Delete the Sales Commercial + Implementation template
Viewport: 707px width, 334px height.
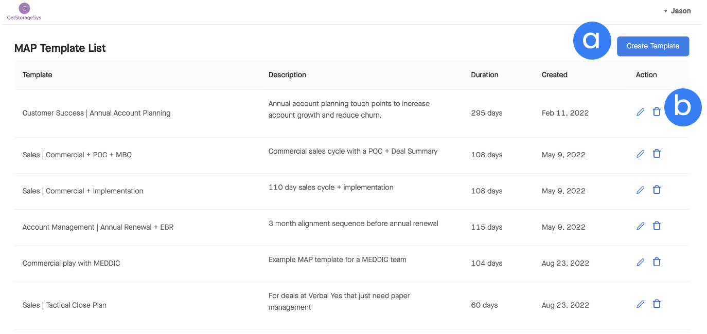(657, 190)
